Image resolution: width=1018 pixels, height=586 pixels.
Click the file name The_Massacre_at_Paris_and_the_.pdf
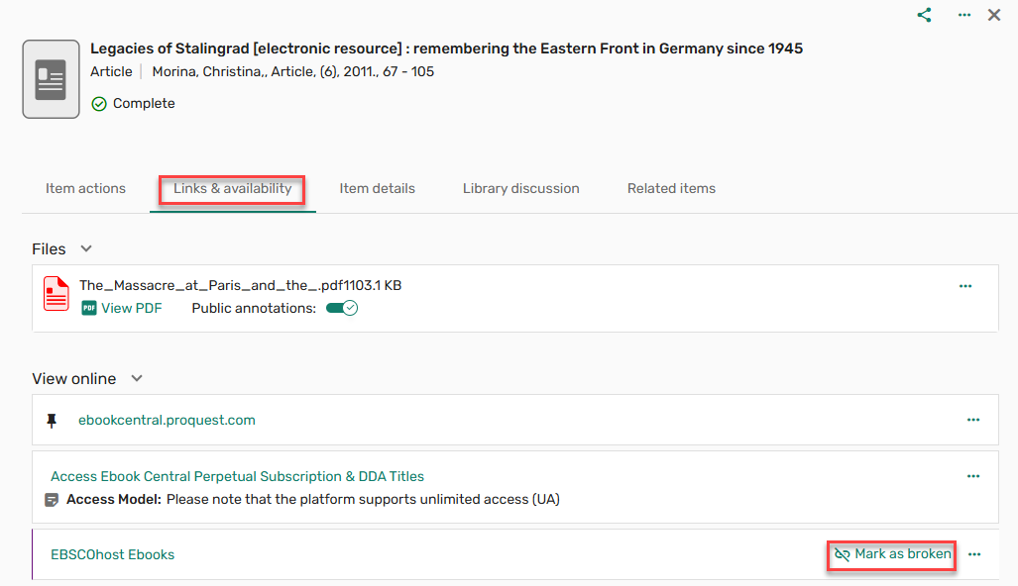(x=198, y=285)
